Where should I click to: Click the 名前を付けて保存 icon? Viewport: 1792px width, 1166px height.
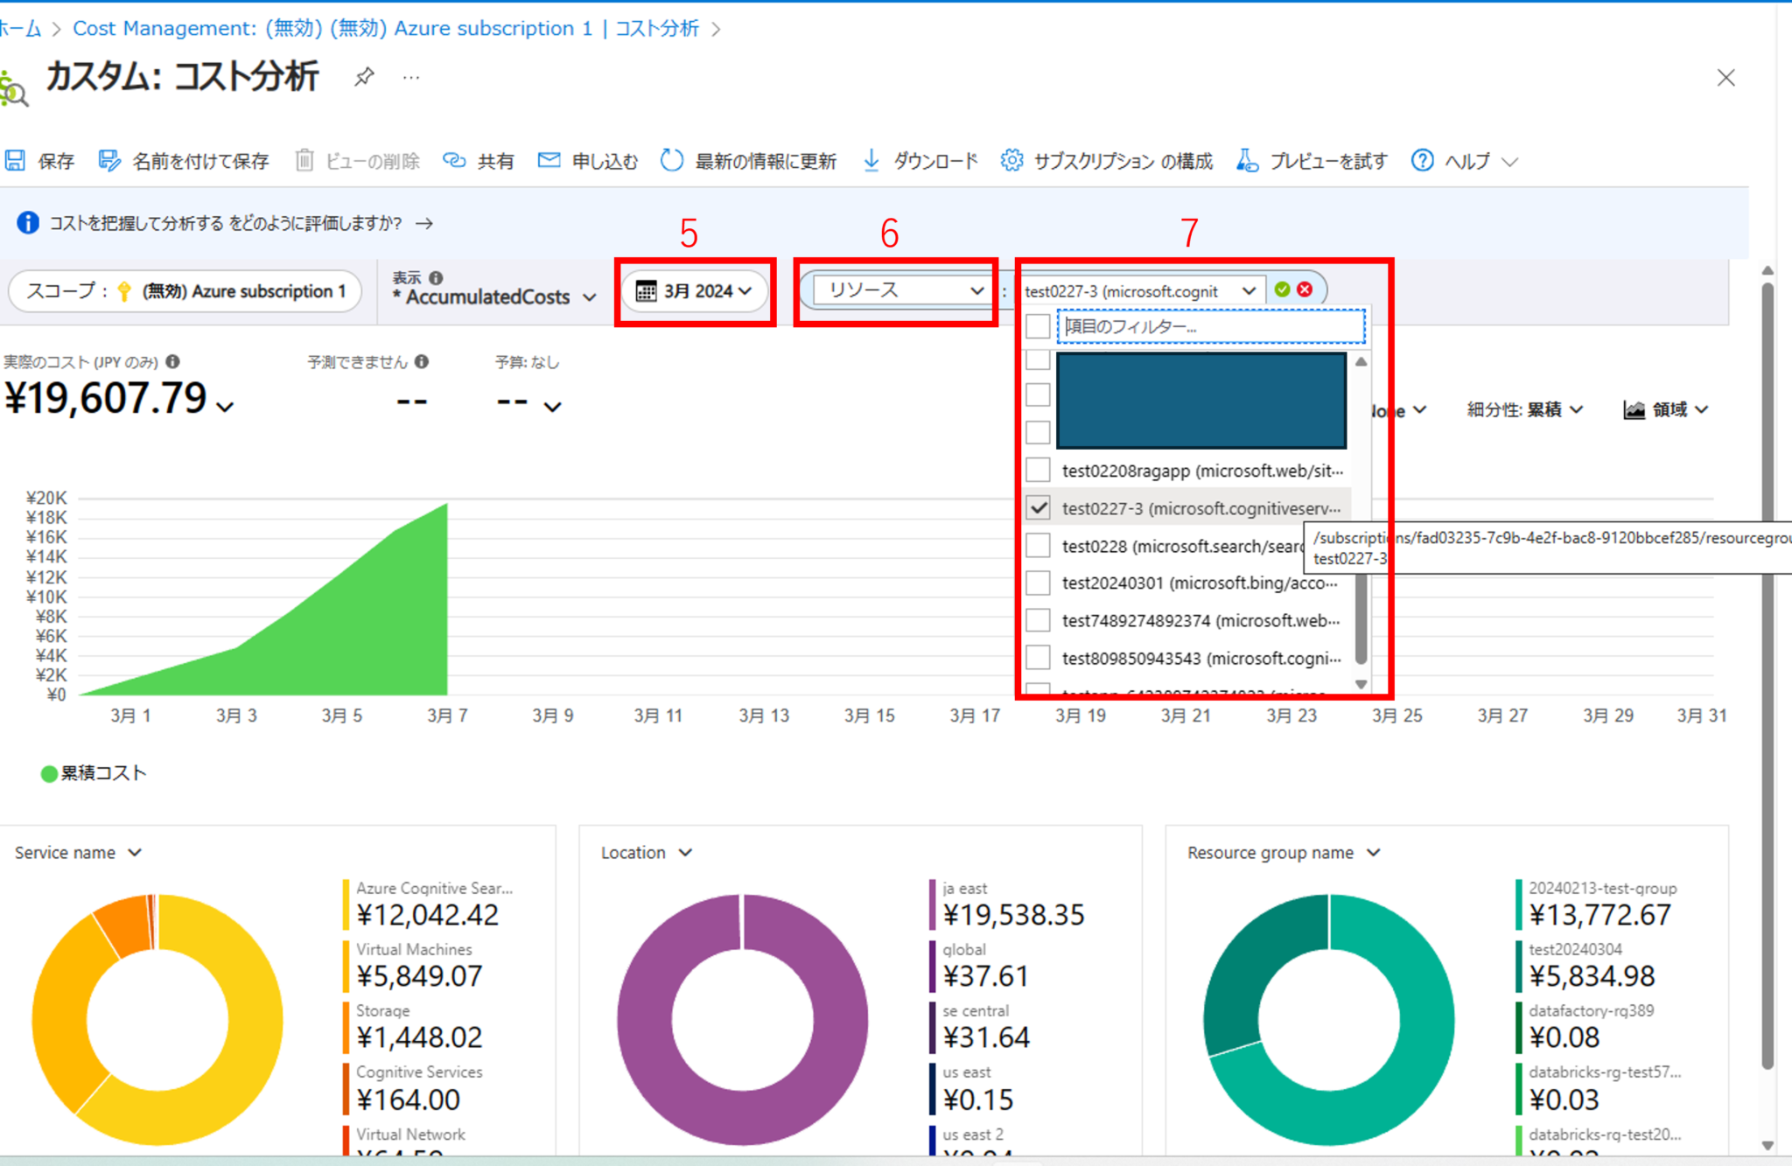pos(110,160)
